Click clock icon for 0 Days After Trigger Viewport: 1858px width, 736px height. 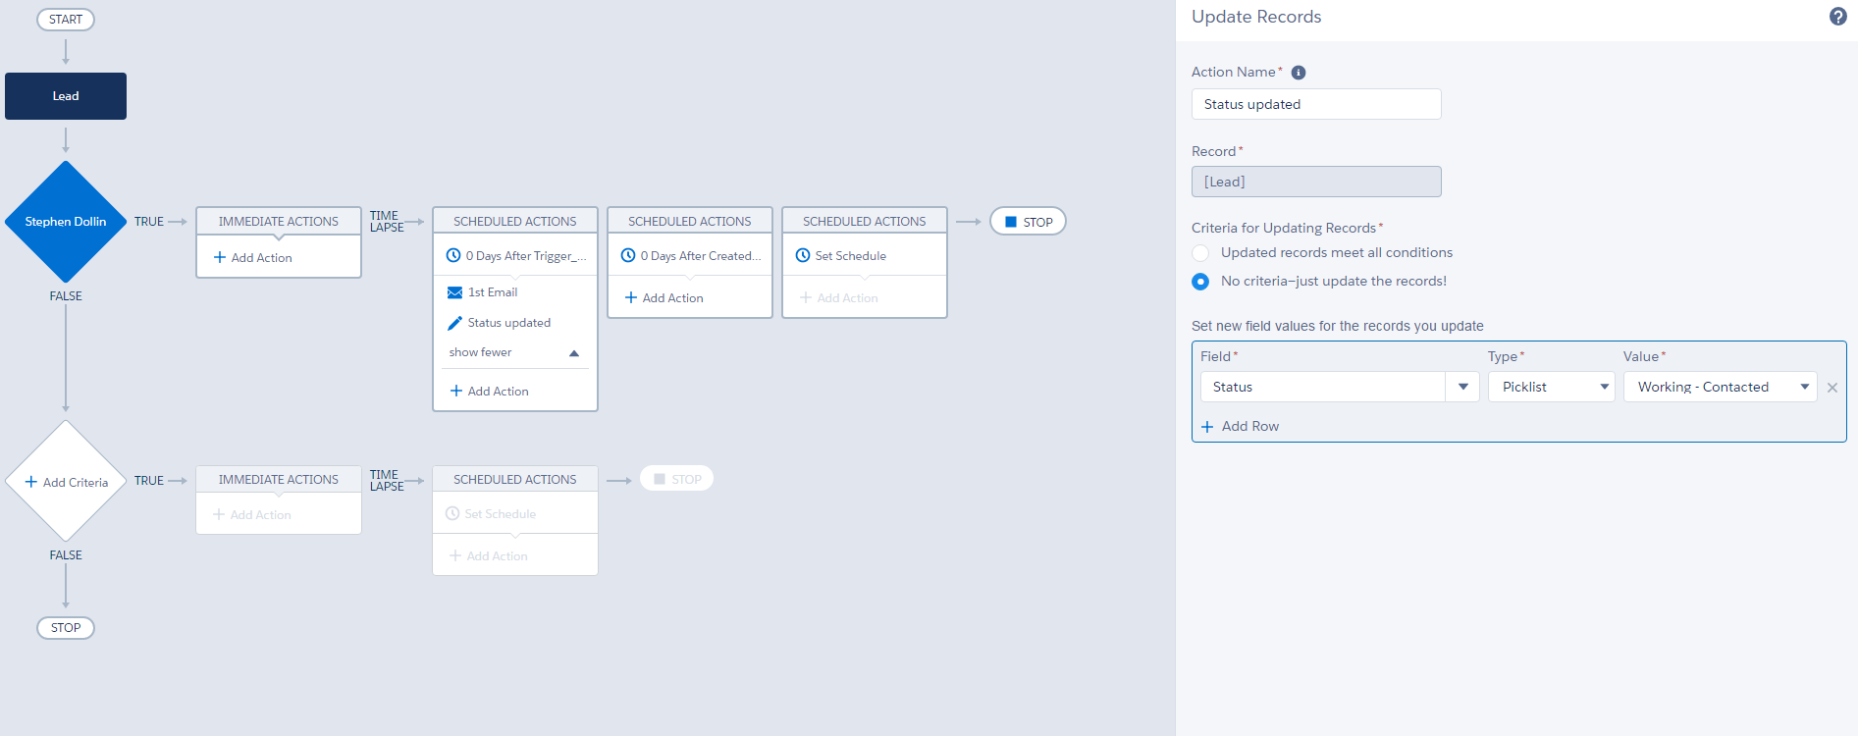pos(453,256)
